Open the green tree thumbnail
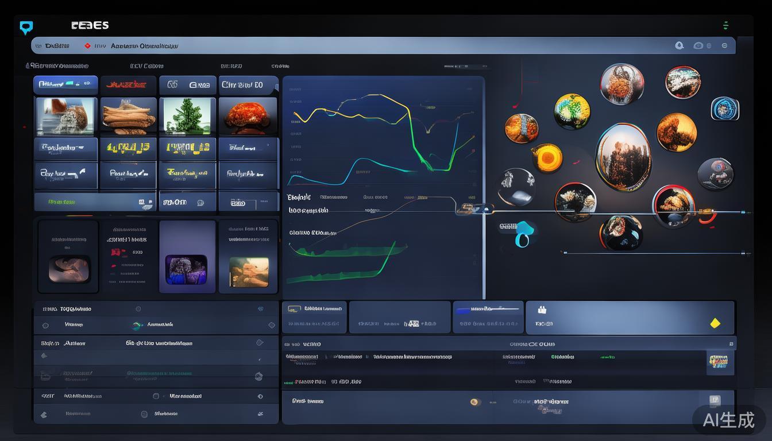The width and height of the screenshot is (772, 441). point(187,117)
